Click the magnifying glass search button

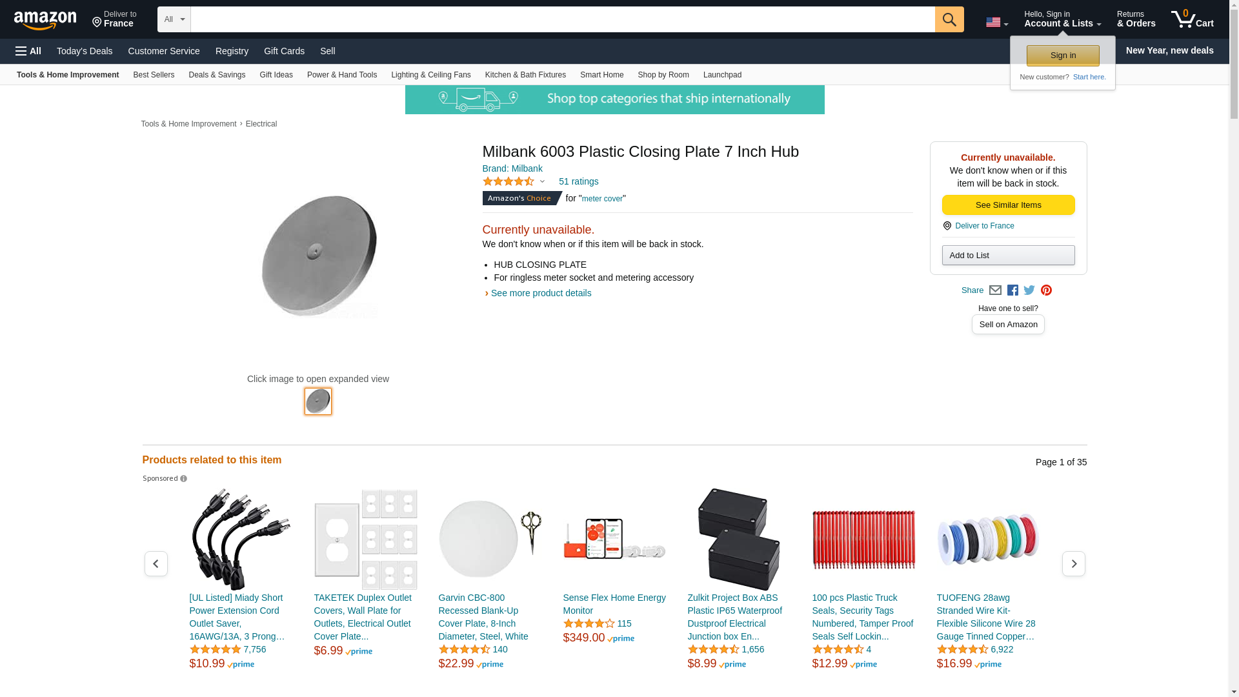[949, 19]
